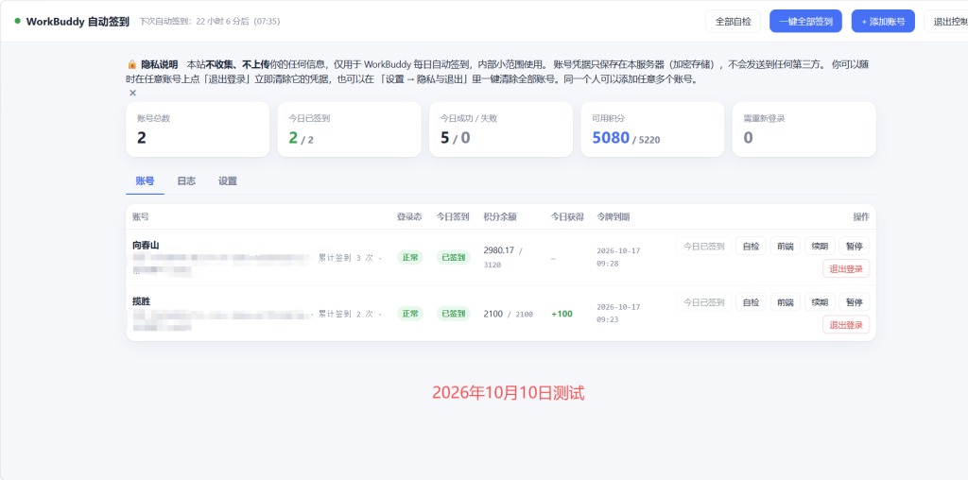
Task: Click the 累计签到 2 次 text
Action: [346, 314]
